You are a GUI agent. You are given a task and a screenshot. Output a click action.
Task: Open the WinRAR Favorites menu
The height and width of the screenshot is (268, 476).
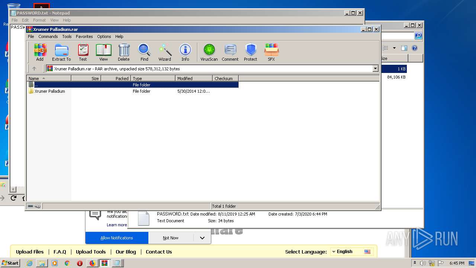84,36
